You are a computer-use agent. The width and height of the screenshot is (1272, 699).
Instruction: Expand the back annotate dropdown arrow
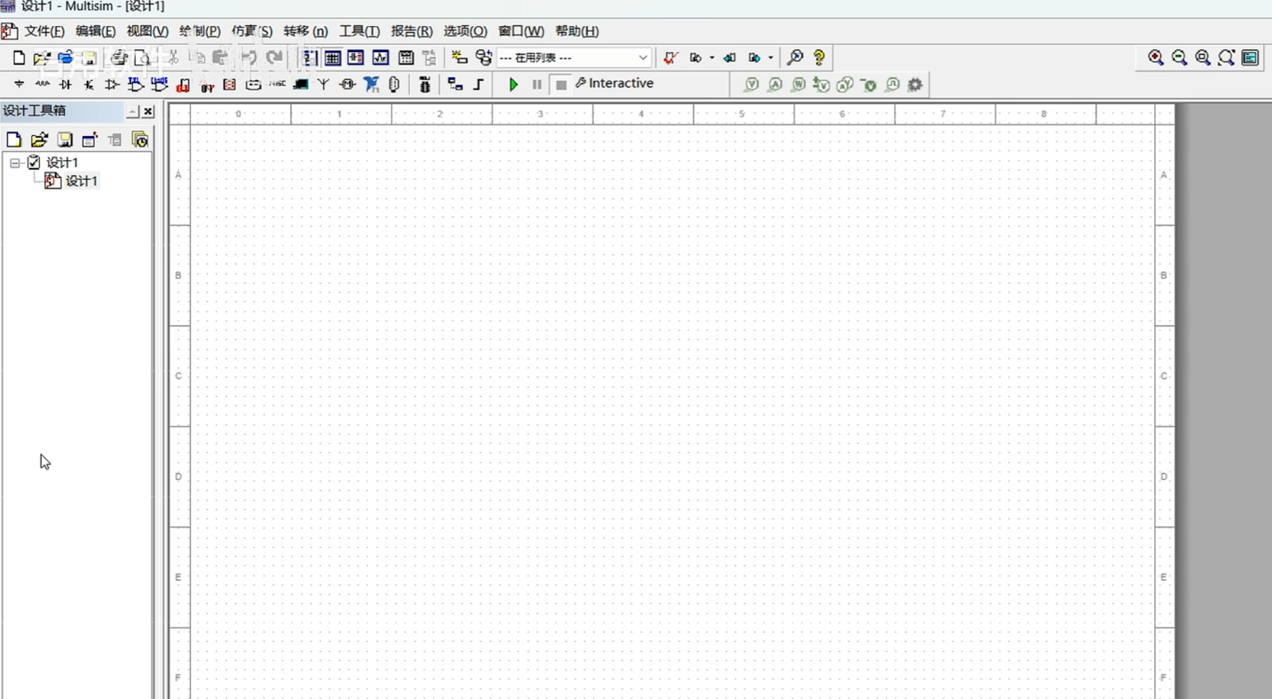[x=712, y=58]
